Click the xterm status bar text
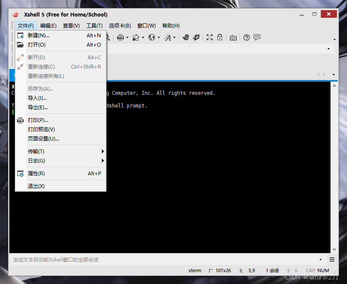 pyautogui.click(x=195, y=270)
